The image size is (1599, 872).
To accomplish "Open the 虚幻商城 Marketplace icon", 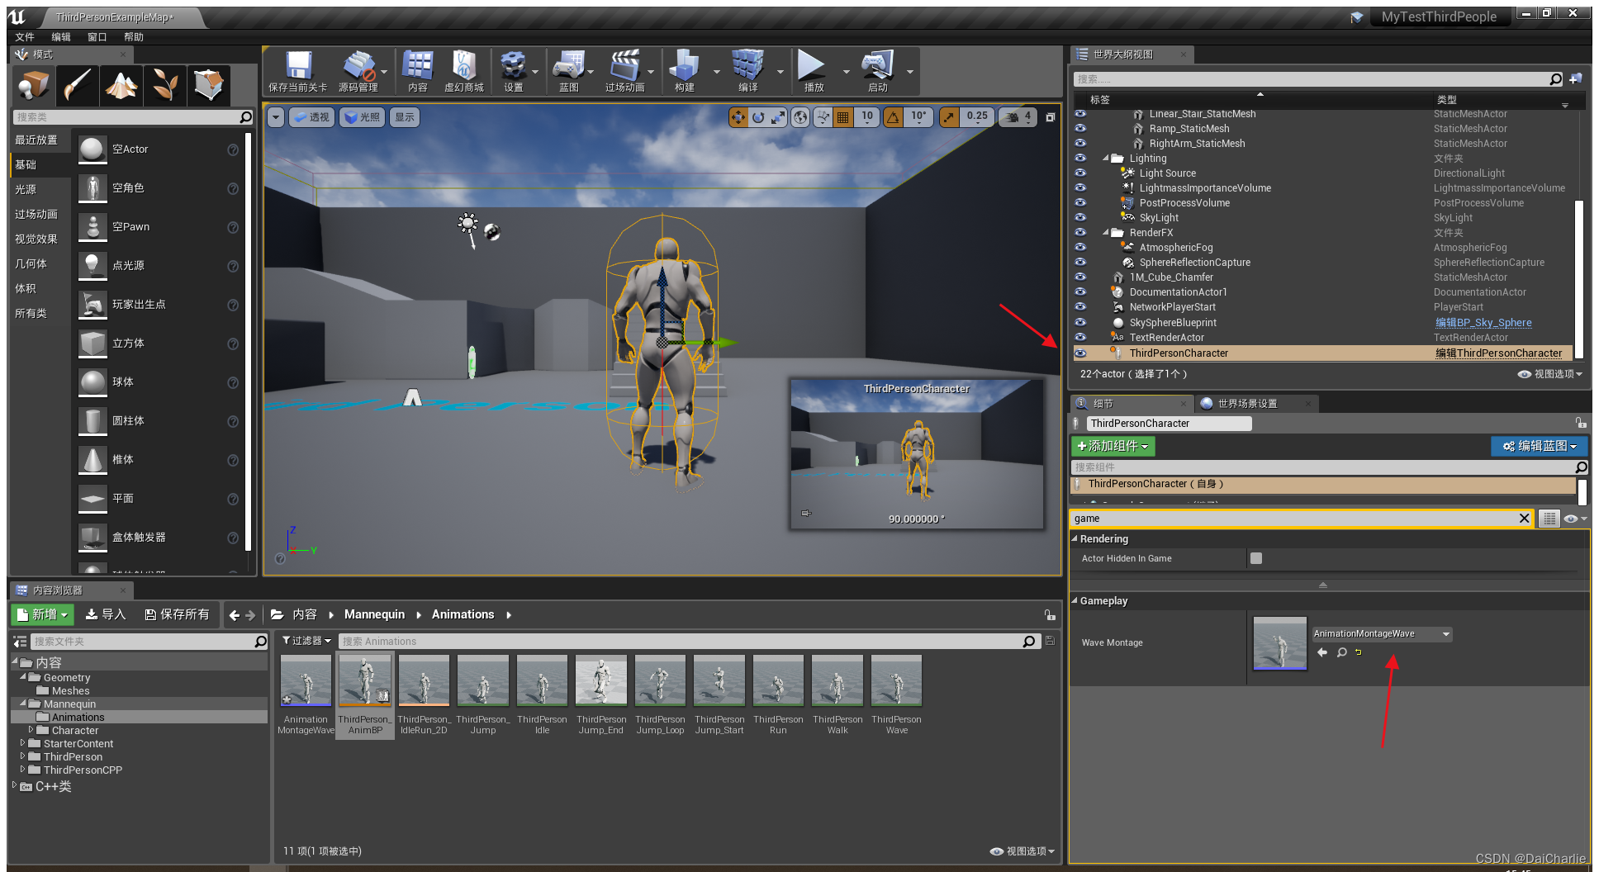I will click(x=464, y=66).
